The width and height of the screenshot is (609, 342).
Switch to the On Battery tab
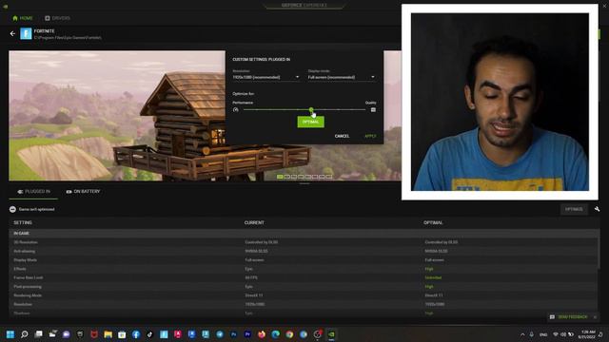[83, 192]
